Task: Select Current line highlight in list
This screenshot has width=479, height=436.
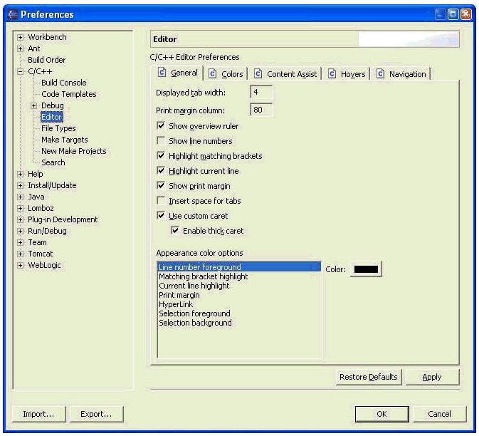Action: pos(194,286)
